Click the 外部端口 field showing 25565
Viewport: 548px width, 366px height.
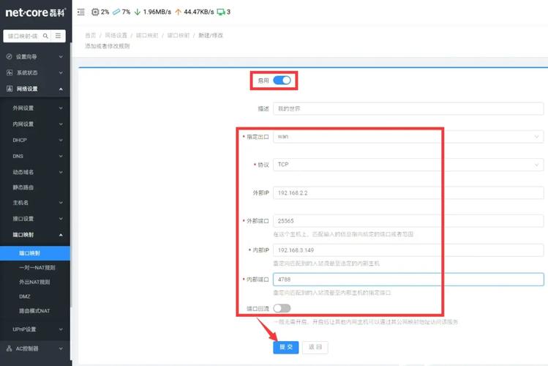point(408,220)
